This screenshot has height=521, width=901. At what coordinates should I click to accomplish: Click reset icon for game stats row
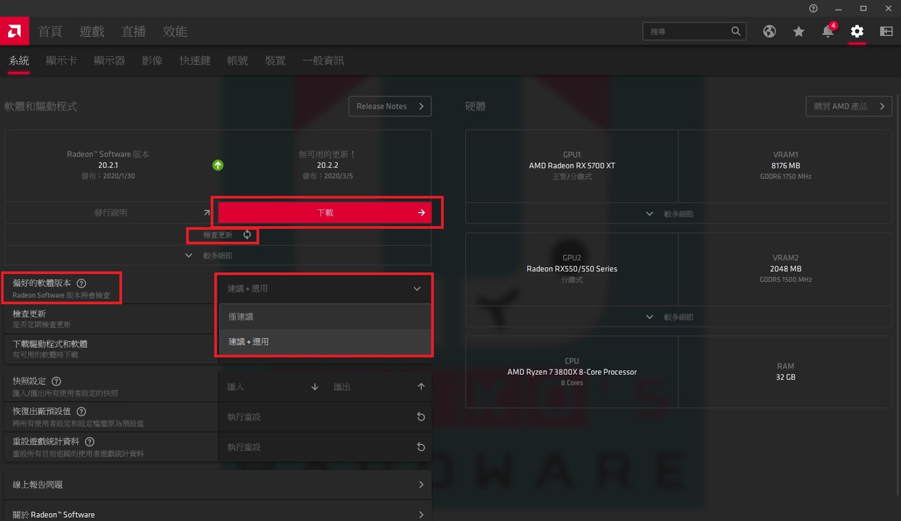tap(421, 447)
